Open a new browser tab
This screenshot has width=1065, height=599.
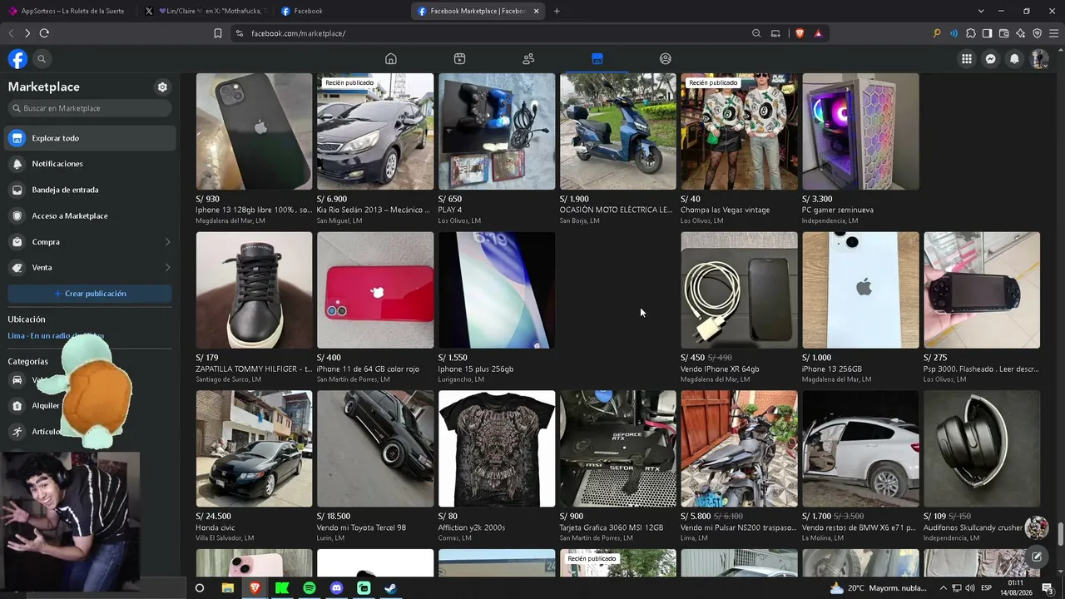click(557, 11)
